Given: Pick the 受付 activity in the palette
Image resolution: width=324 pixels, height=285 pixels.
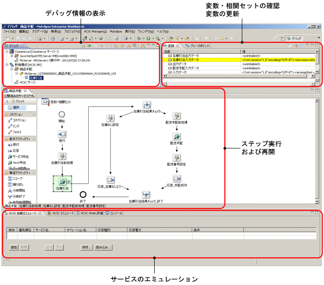Looking at the screenshot, I should point(13,145).
